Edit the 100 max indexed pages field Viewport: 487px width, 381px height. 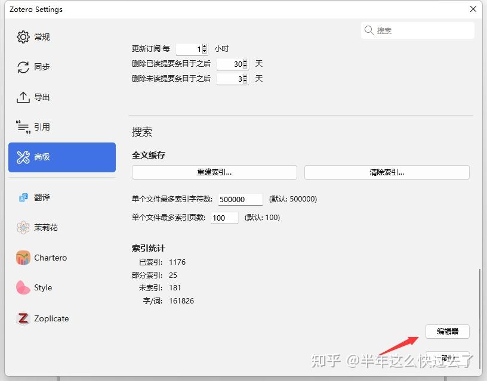click(x=224, y=218)
